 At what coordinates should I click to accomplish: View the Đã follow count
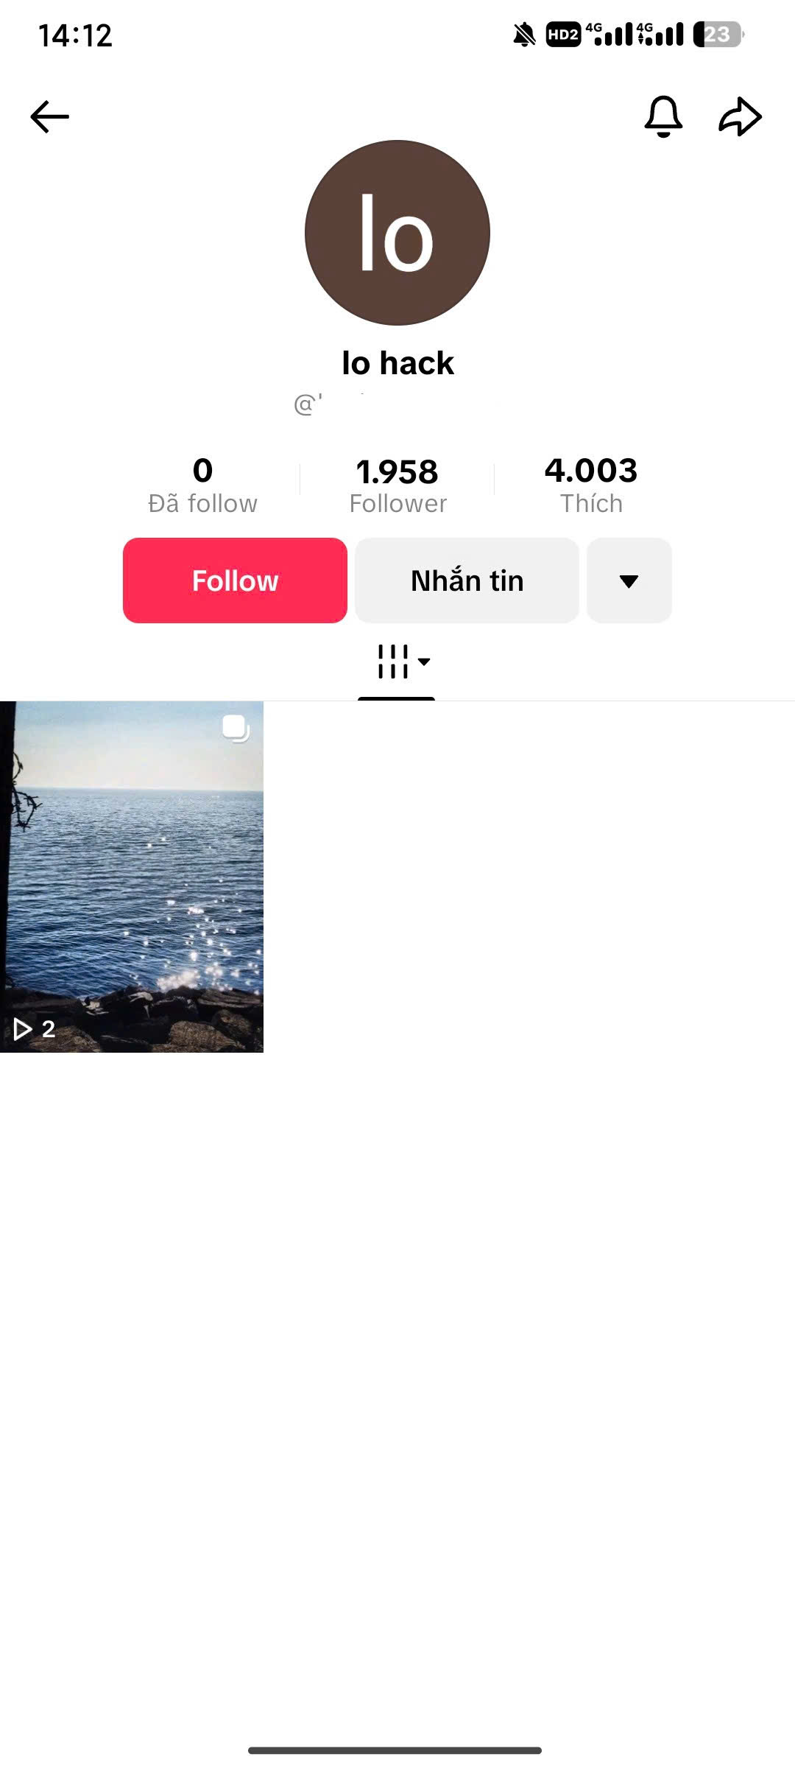click(202, 486)
